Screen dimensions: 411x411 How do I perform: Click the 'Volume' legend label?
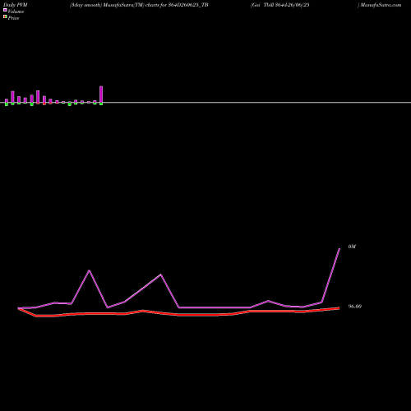(16, 12)
